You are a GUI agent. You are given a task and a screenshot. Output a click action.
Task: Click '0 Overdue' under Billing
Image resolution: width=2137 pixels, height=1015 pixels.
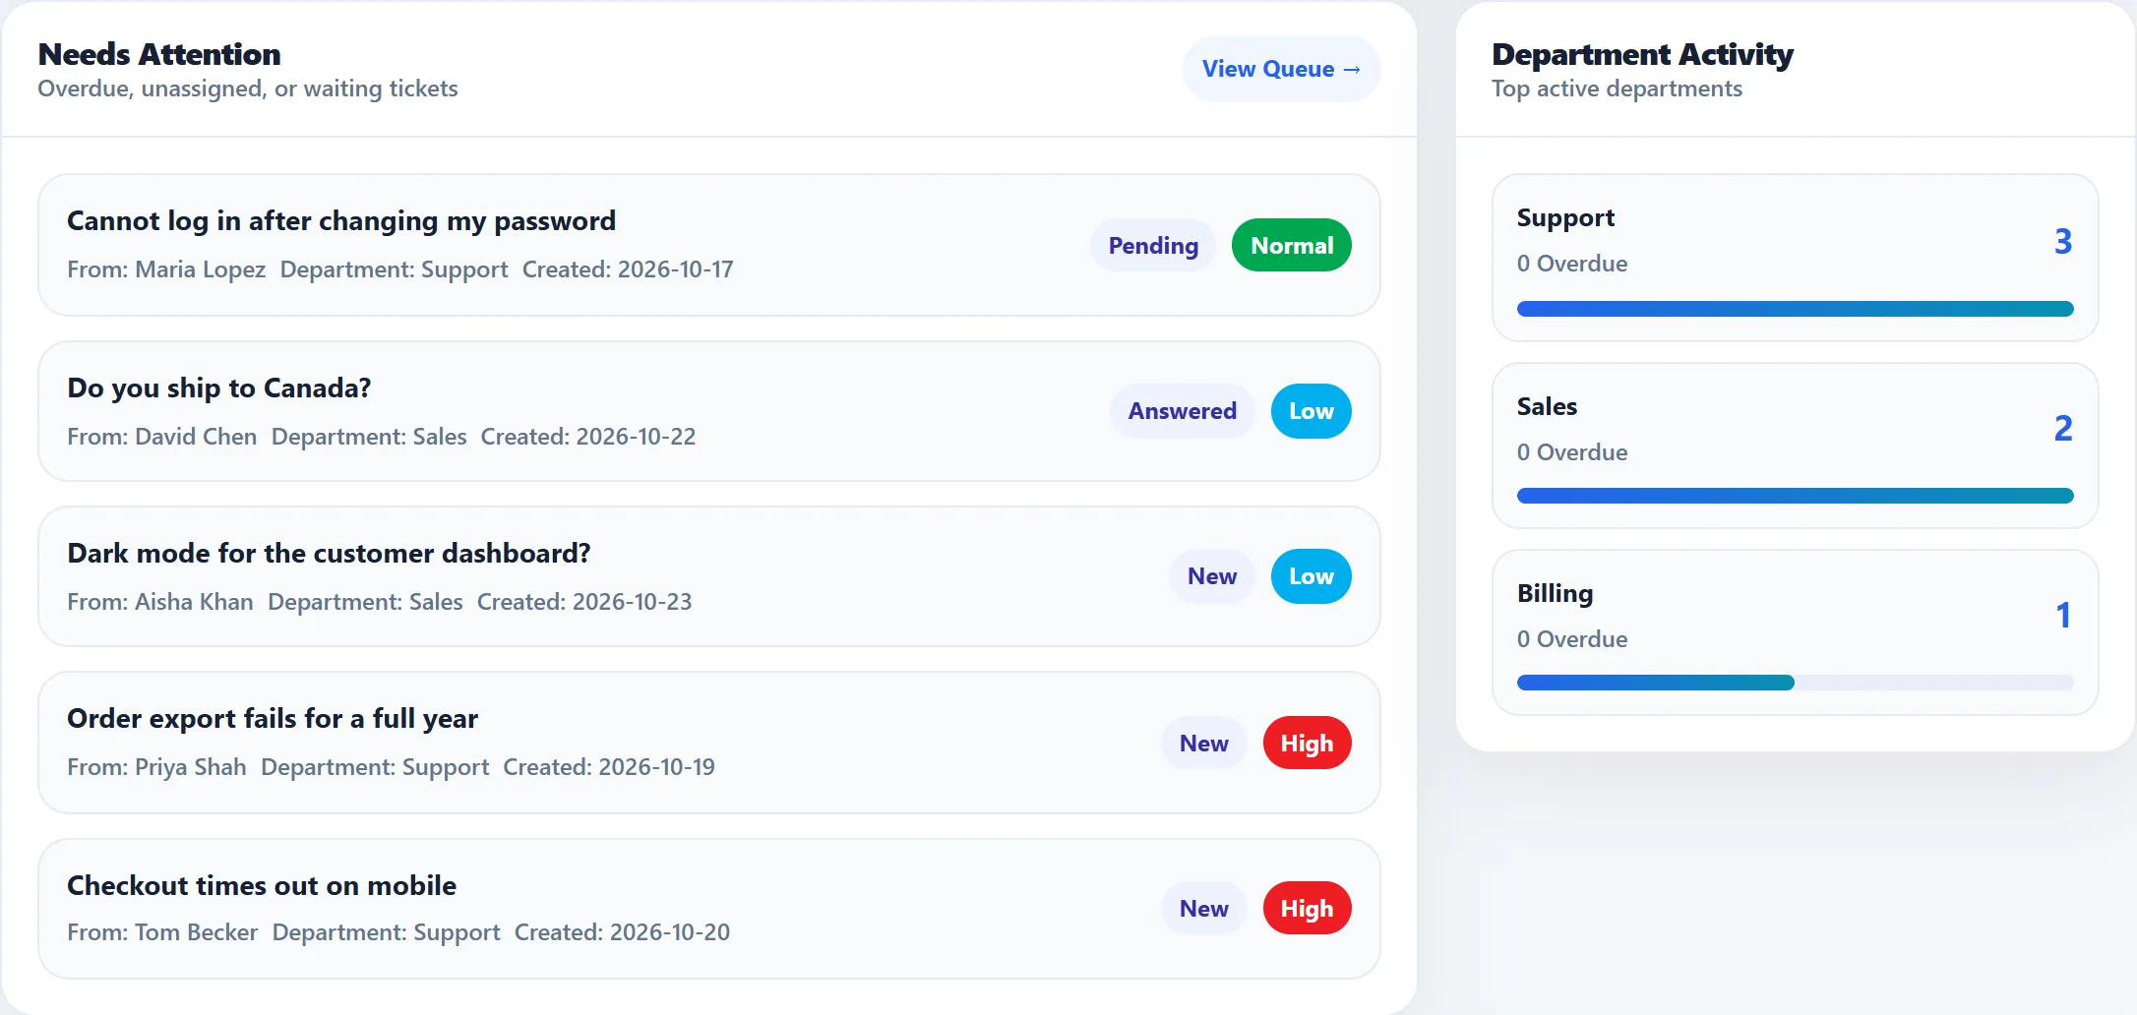tap(1572, 639)
